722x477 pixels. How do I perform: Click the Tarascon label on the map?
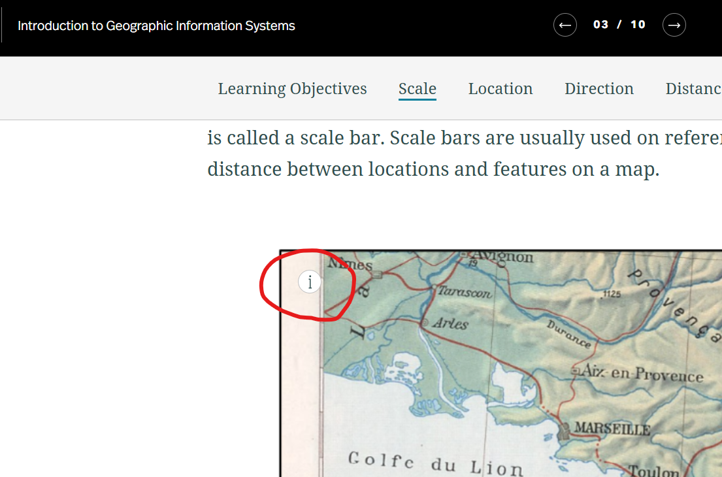[x=465, y=292]
